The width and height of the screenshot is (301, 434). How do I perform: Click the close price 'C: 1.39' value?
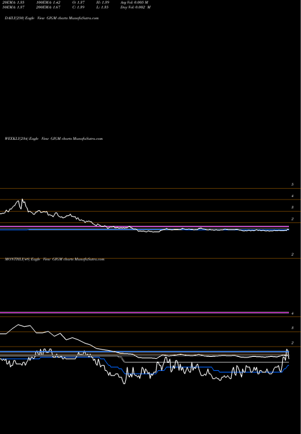point(78,7)
